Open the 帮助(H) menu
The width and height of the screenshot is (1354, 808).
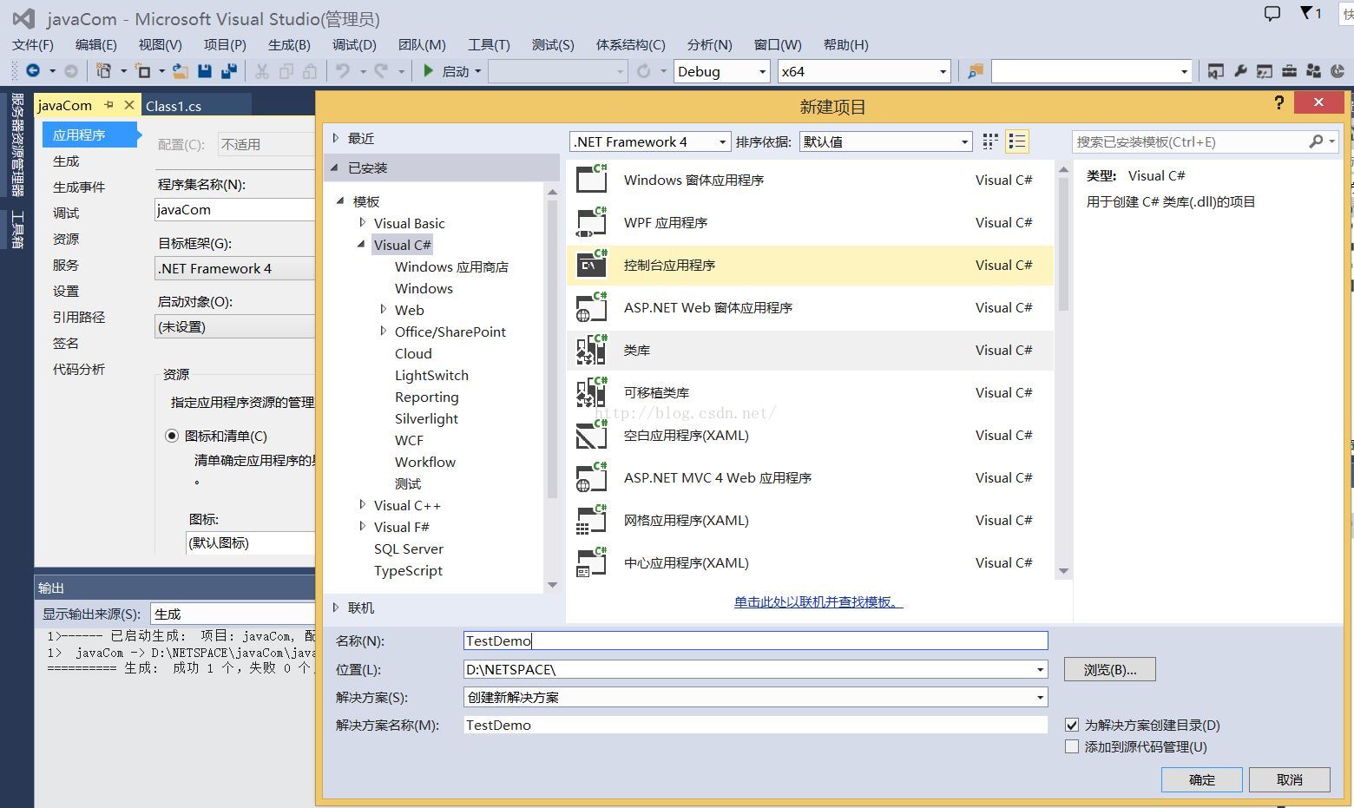click(x=845, y=44)
